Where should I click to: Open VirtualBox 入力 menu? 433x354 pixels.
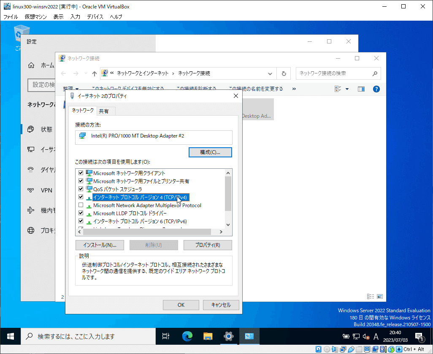(x=75, y=17)
